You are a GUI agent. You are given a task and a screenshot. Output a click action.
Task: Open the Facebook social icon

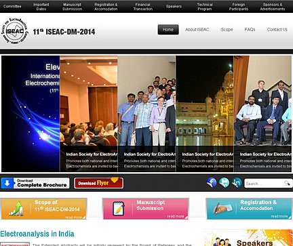click(x=212, y=183)
